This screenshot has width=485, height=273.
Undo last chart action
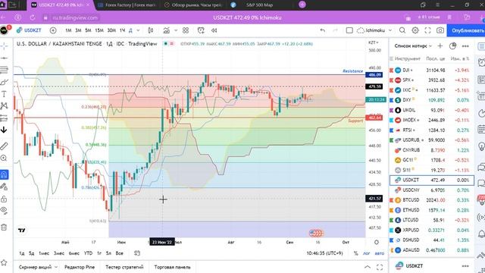[x=323, y=30]
